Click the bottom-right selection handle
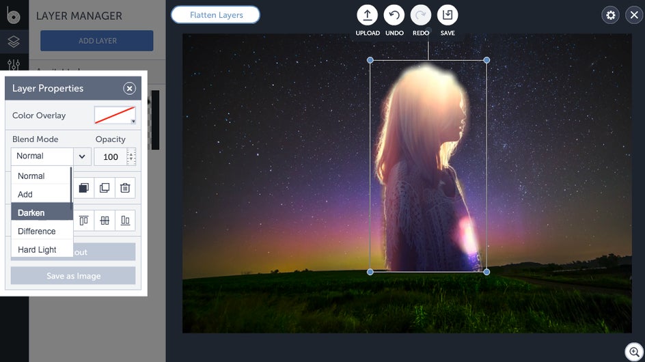Viewport: 645px width, 362px height. coord(486,272)
